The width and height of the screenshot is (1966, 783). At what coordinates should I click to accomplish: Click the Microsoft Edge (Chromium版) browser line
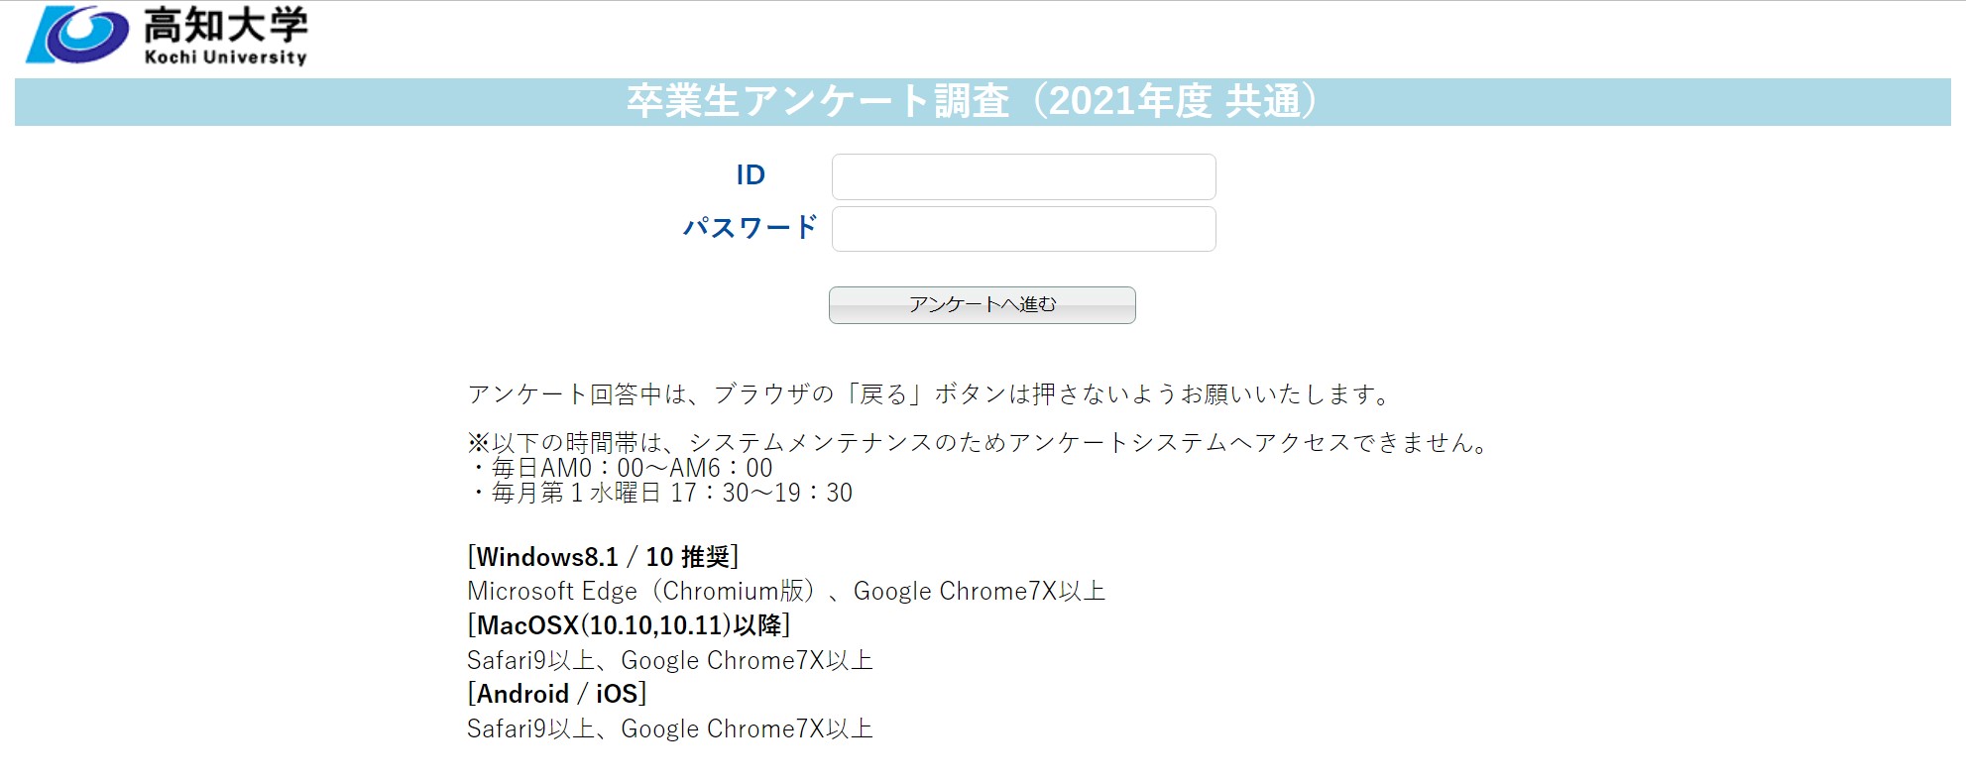pyautogui.click(x=786, y=592)
